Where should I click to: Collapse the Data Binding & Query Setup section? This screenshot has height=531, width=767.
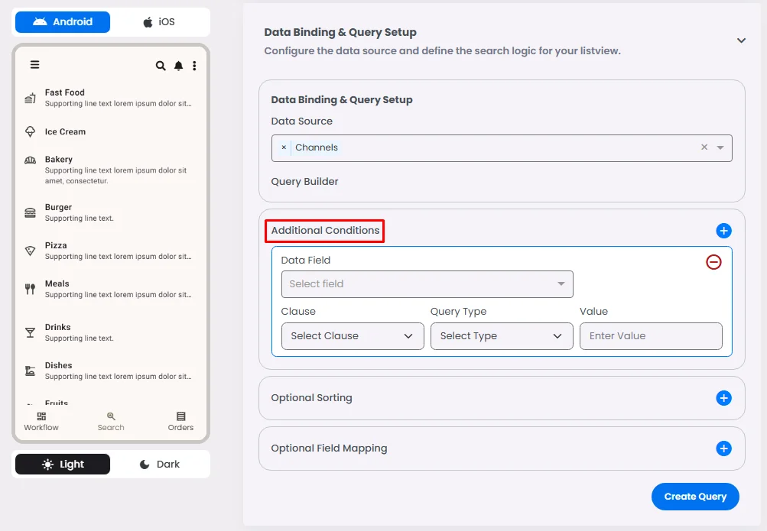pyautogui.click(x=740, y=40)
